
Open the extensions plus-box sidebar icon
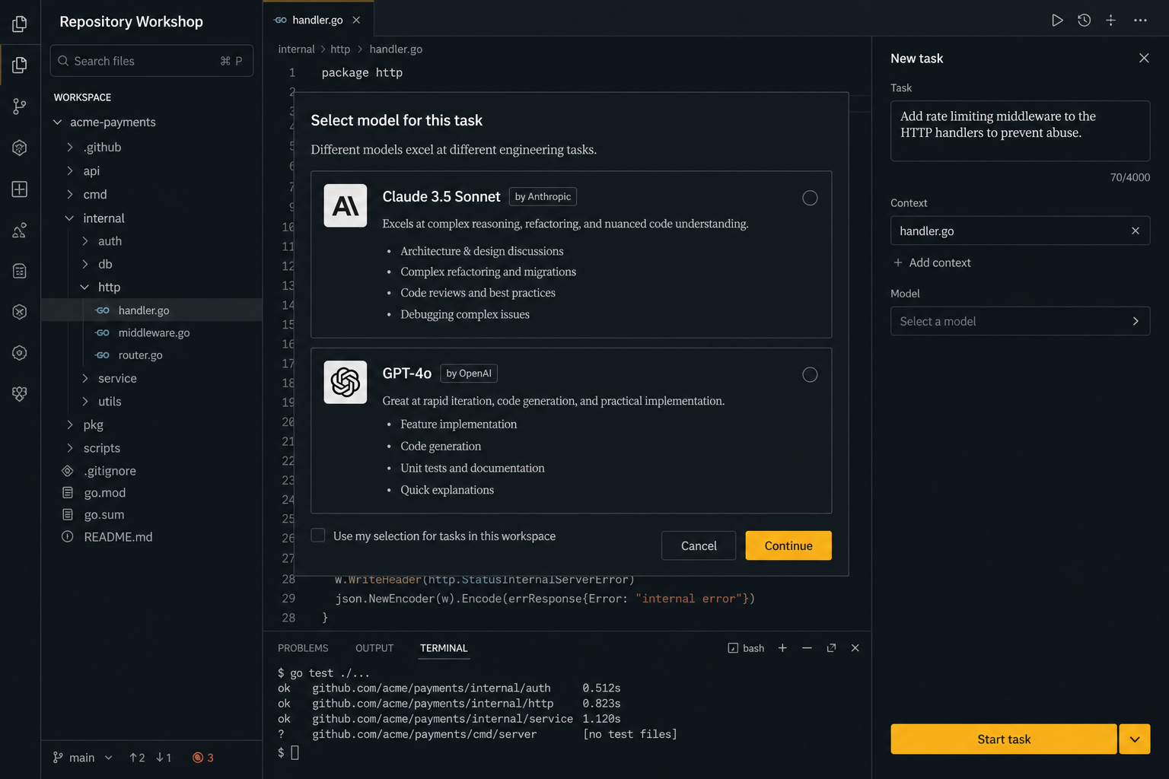click(20, 189)
